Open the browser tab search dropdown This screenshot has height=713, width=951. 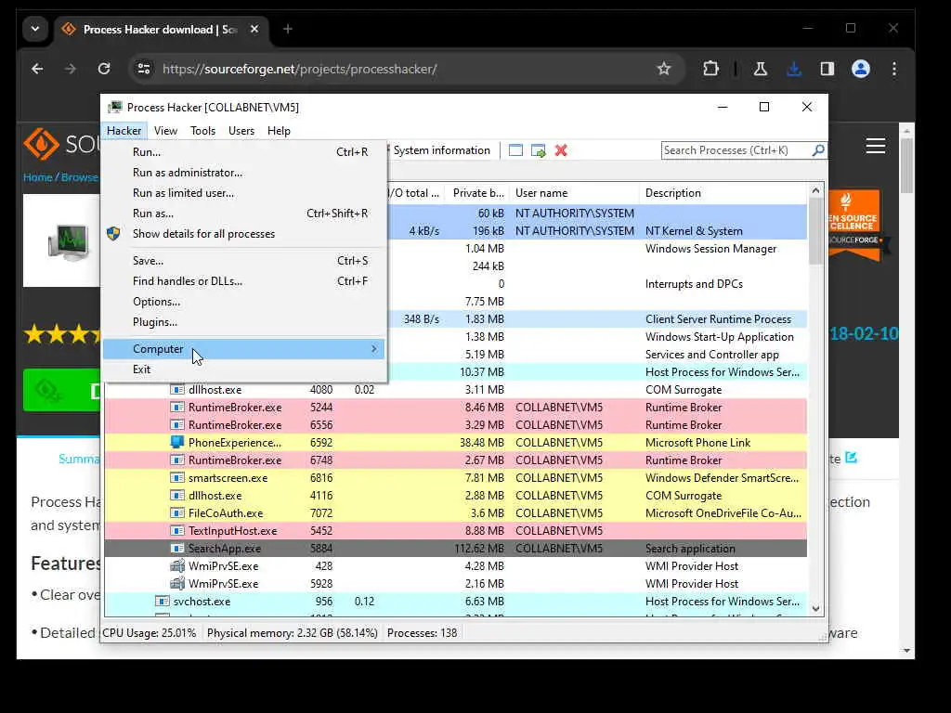(35, 29)
